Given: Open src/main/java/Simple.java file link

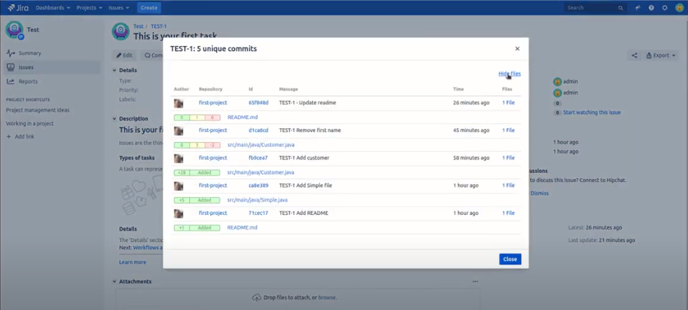Looking at the screenshot, I should click(257, 199).
